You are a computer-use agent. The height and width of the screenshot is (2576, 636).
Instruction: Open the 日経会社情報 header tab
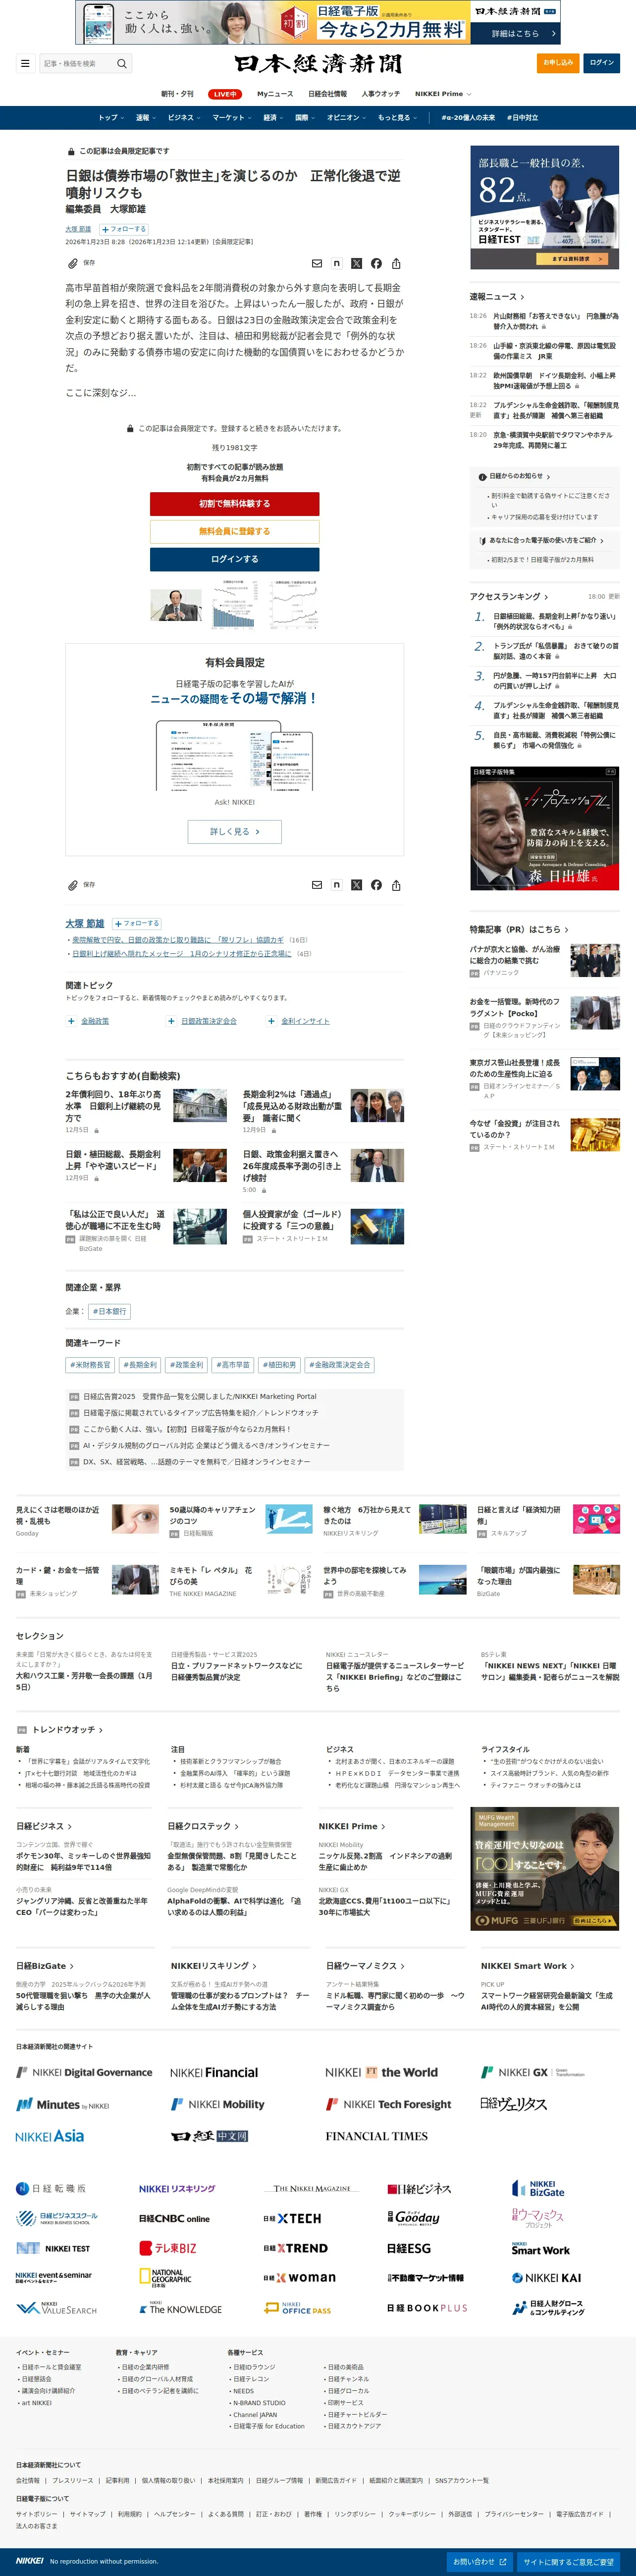pos(327,94)
